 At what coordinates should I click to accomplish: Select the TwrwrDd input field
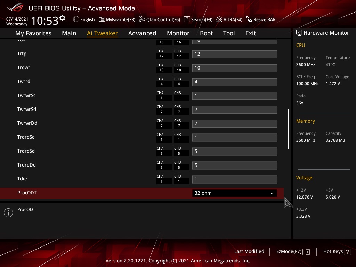[235, 123]
